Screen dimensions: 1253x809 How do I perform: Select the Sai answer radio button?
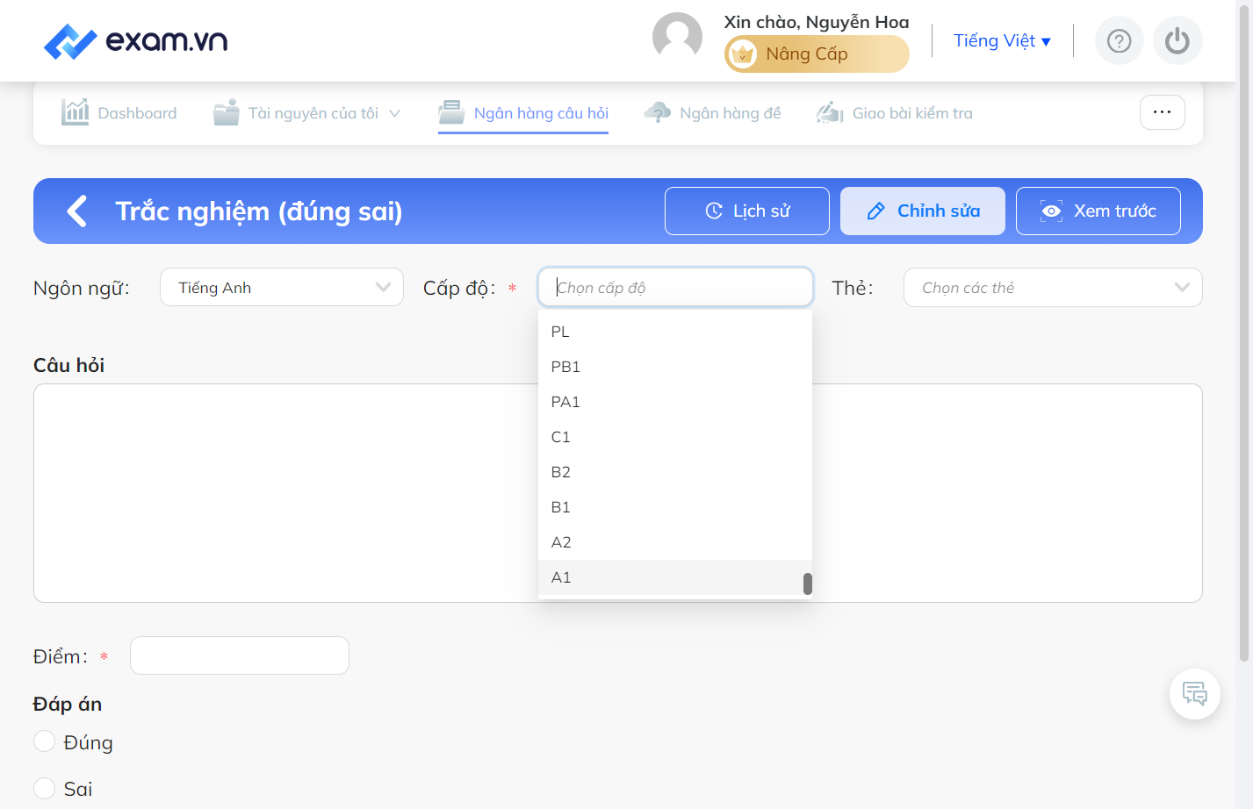click(x=44, y=788)
